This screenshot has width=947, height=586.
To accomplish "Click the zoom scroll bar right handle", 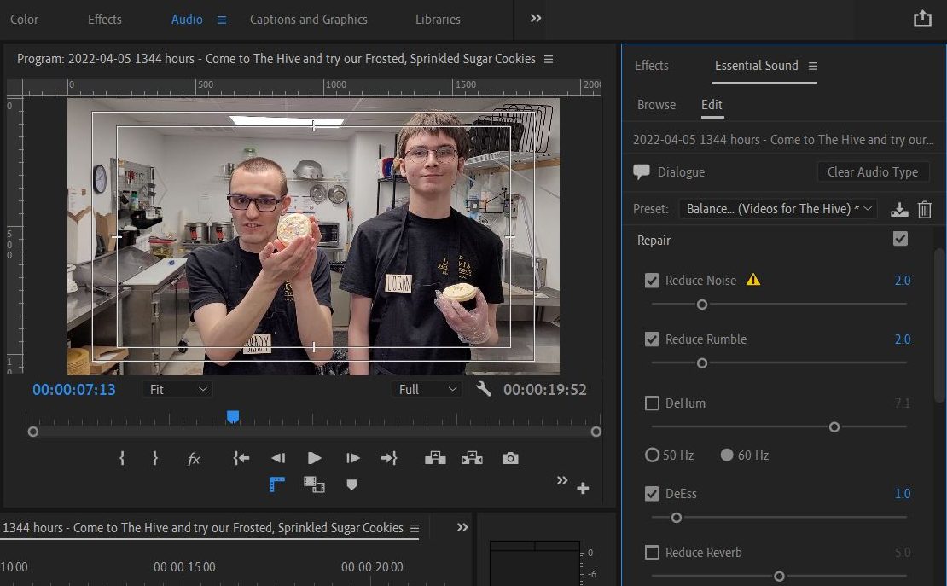I will (596, 432).
